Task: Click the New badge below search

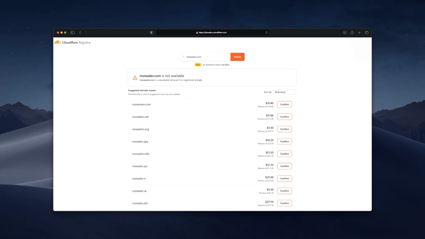Action: (198, 65)
